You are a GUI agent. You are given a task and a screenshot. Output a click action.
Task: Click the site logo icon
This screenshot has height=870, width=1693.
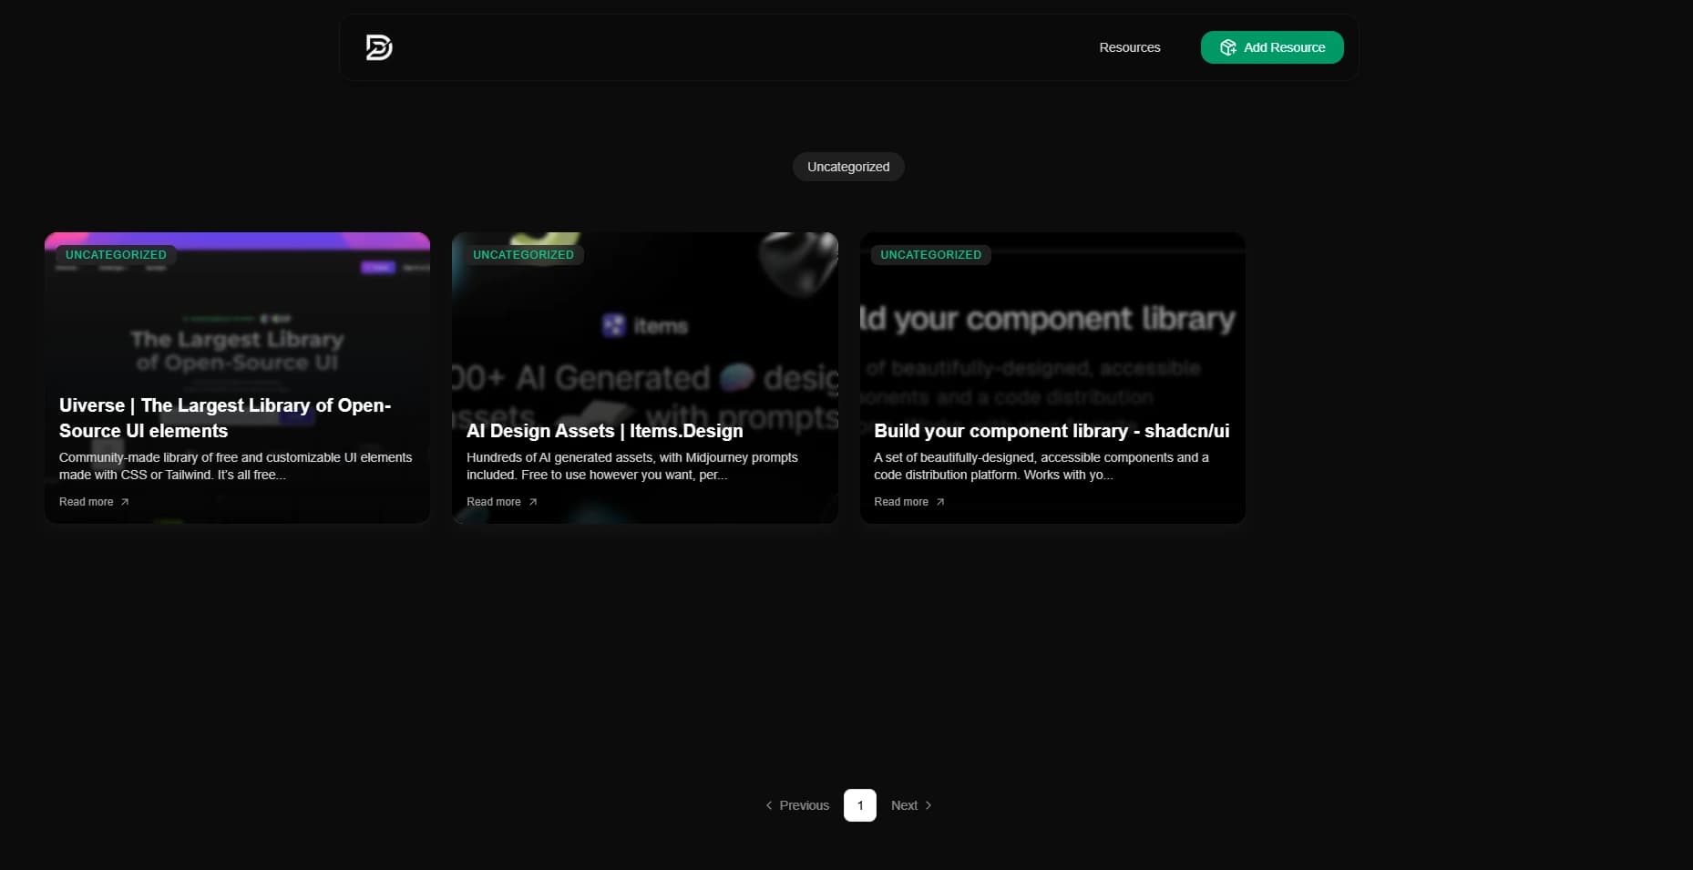[378, 47]
